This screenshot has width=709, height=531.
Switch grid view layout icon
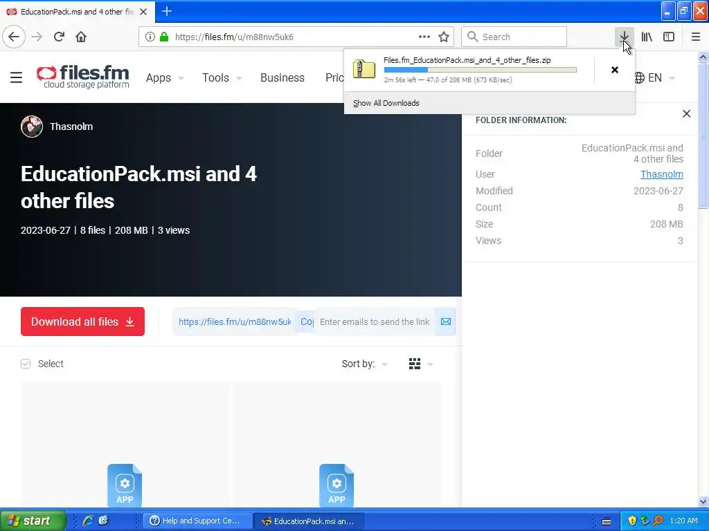(415, 364)
